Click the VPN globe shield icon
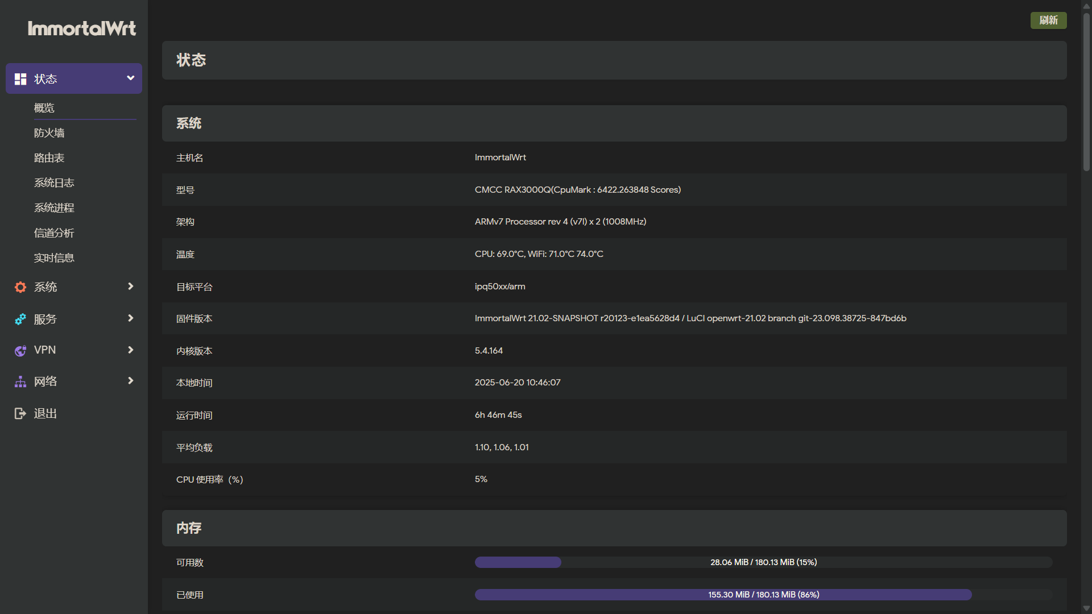The width and height of the screenshot is (1092, 614). [20, 350]
